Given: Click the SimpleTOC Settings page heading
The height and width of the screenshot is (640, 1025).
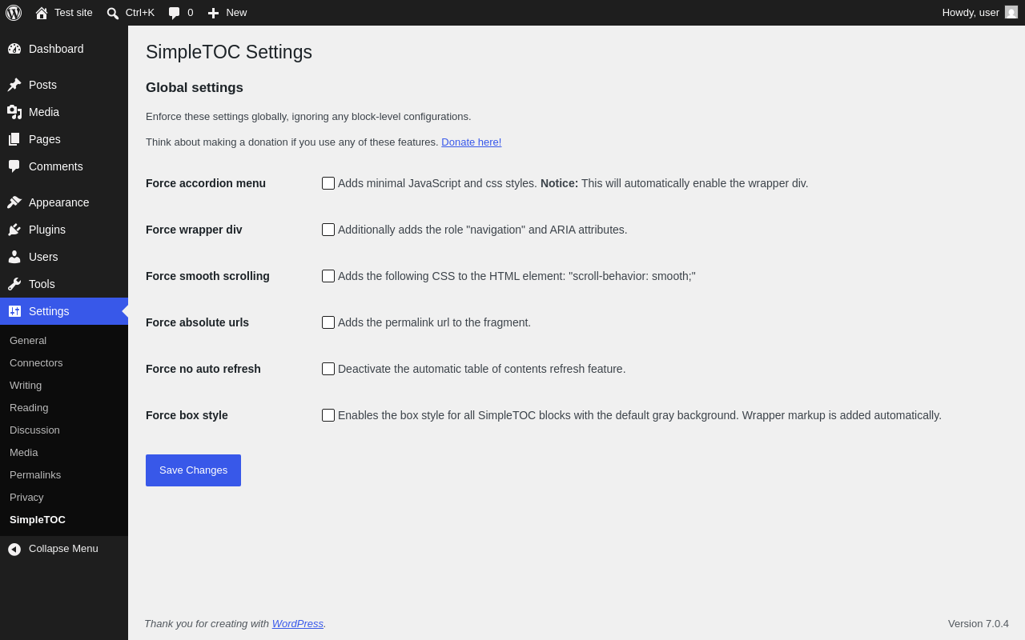Looking at the screenshot, I should [229, 52].
